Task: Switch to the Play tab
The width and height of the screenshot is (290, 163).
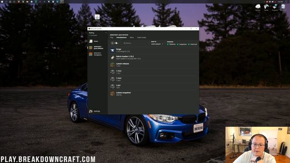Action: click(111, 38)
